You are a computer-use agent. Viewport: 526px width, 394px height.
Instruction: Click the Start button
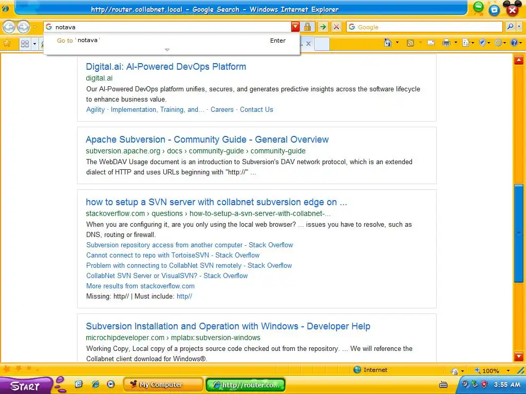[x=26, y=386]
